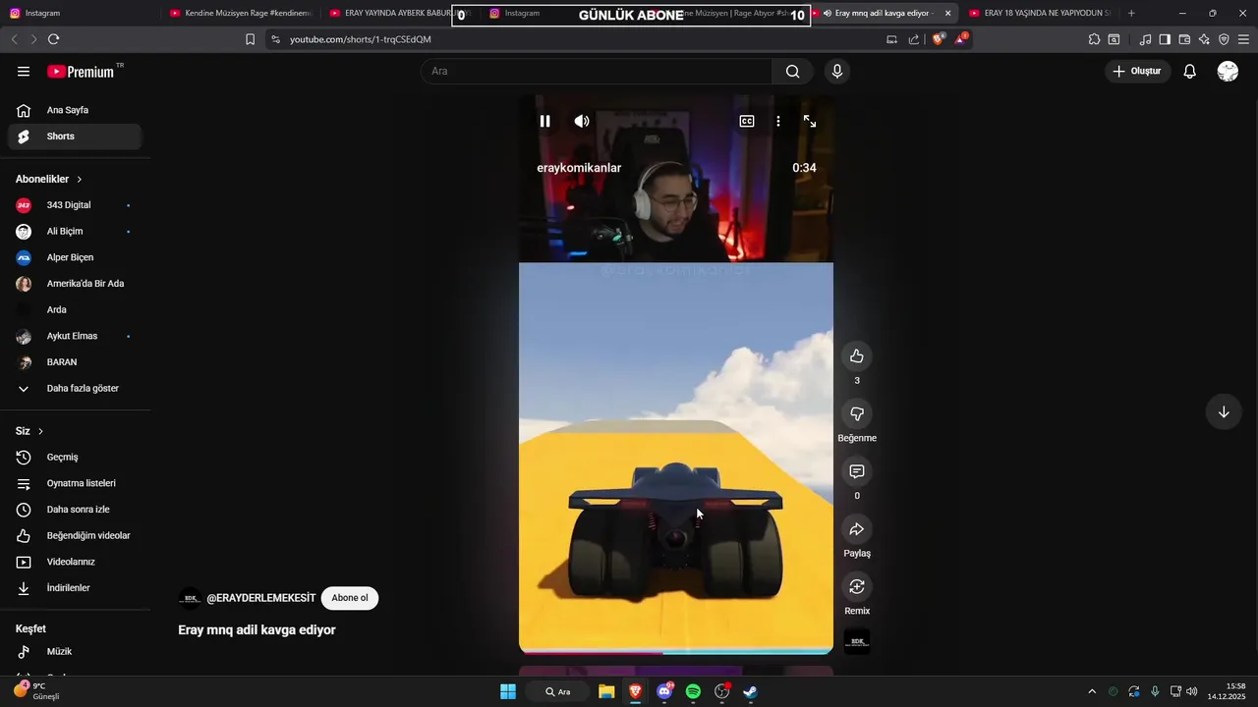The height and width of the screenshot is (707, 1258).
Task: Open the Short's comments panel
Action: [x=857, y=471]
